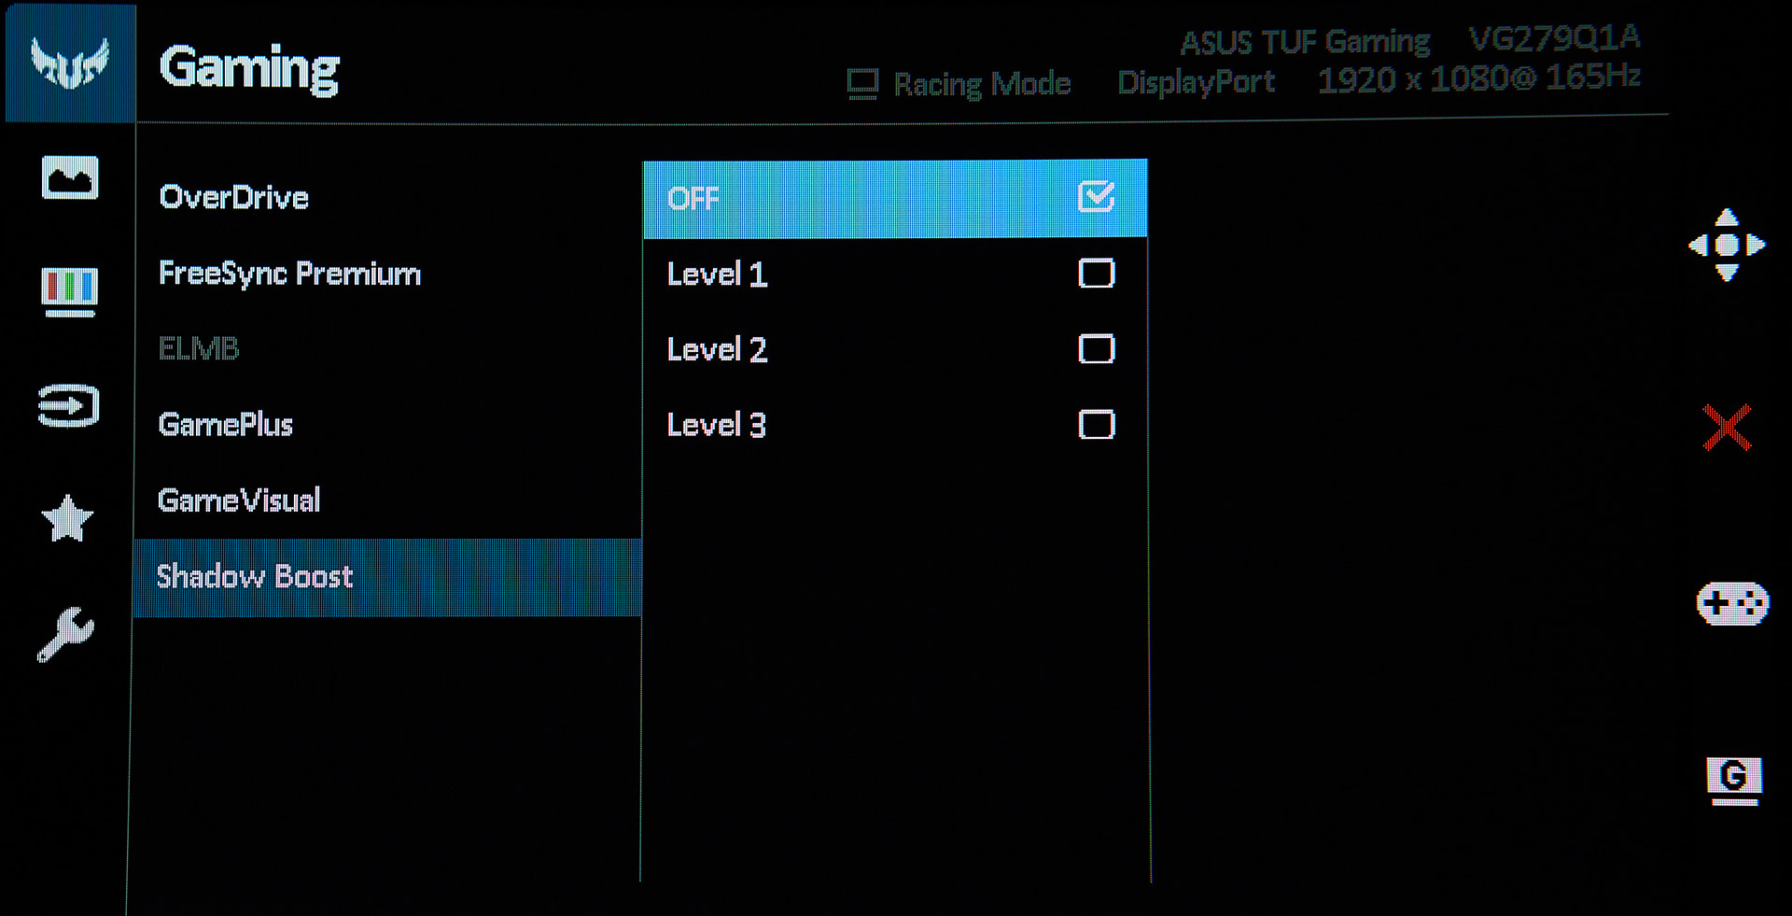Viewport: 1792px width, 916px height.
Task: Open the Color settings sidebar icon
Action: pos(70,292)
